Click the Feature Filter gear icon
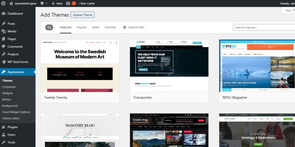This screenshot has width=295, height=147. [x=125, y=27]
